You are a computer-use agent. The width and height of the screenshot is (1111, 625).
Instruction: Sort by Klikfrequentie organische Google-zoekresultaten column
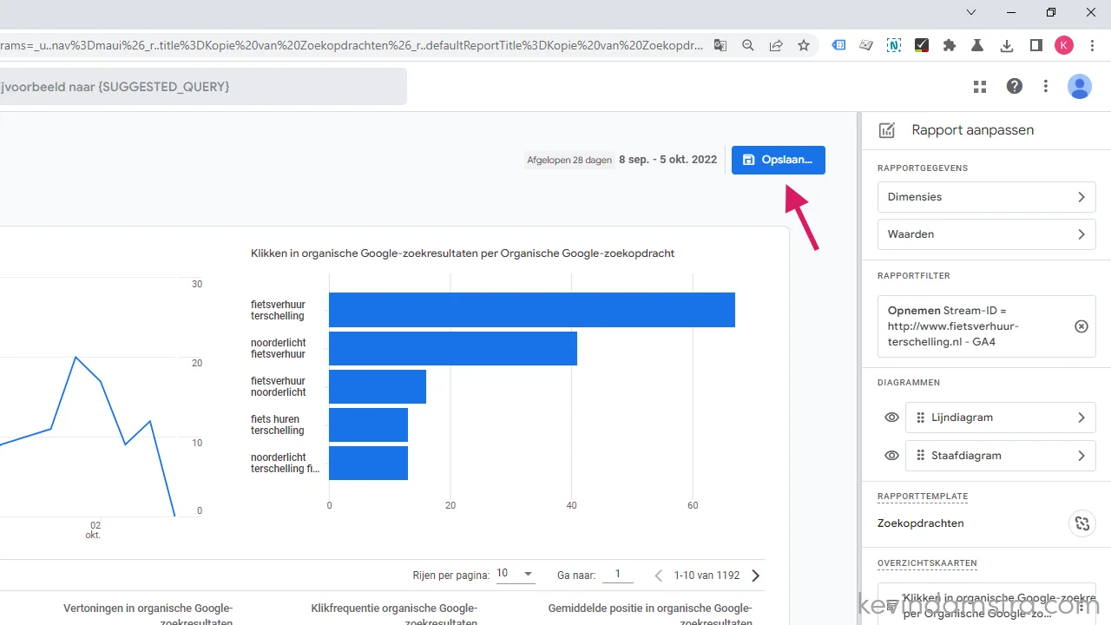coord(394,615)
